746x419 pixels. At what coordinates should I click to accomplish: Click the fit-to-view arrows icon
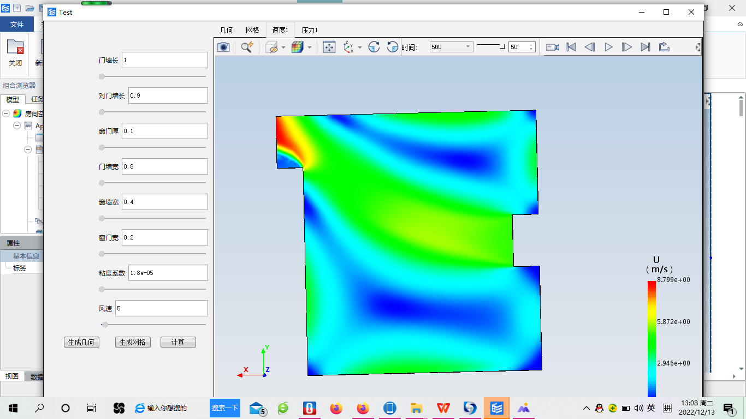(x=329, y=47)
